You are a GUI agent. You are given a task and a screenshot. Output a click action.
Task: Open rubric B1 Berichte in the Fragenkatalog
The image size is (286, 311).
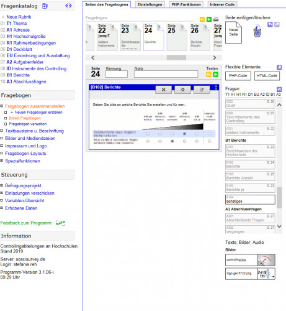point(18,75)
